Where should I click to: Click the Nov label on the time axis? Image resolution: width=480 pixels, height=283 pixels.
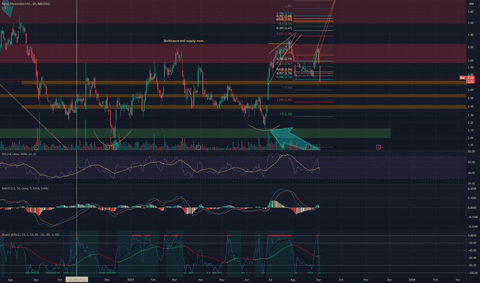tap(366, 279)
